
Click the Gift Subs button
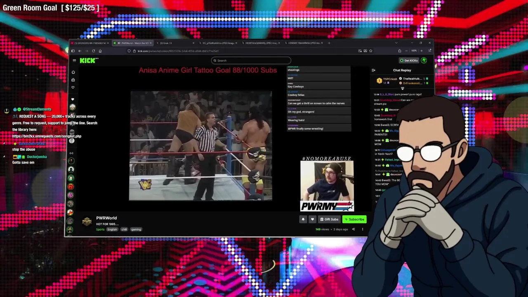[x=329, y=219]
